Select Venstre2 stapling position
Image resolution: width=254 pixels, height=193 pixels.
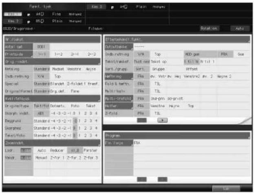coord(192,76)
